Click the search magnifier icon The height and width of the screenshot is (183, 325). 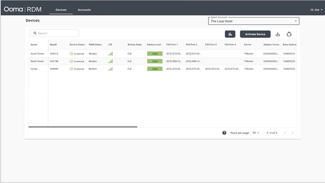34,33
